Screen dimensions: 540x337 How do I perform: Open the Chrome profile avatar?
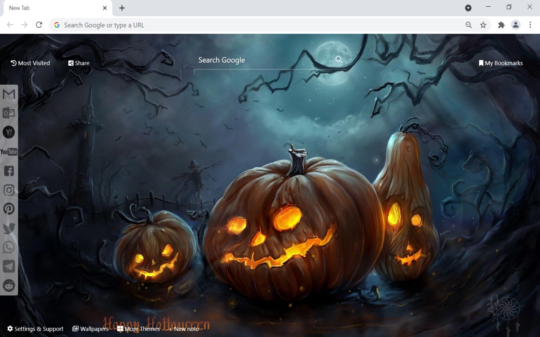click(x=516, y=25)
